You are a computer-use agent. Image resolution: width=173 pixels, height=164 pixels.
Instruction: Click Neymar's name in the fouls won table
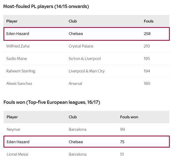click(x=14, y=130)
